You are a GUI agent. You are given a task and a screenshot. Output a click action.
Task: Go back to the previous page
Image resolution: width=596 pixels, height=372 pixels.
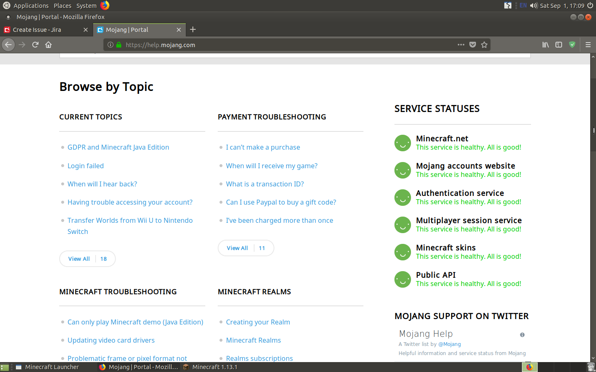click(x=8, y=45)
